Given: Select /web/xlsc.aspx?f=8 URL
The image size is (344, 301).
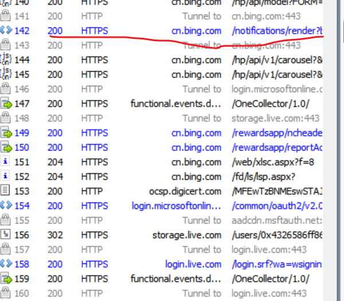Looking at the screenshot, I should coord(273,162).
